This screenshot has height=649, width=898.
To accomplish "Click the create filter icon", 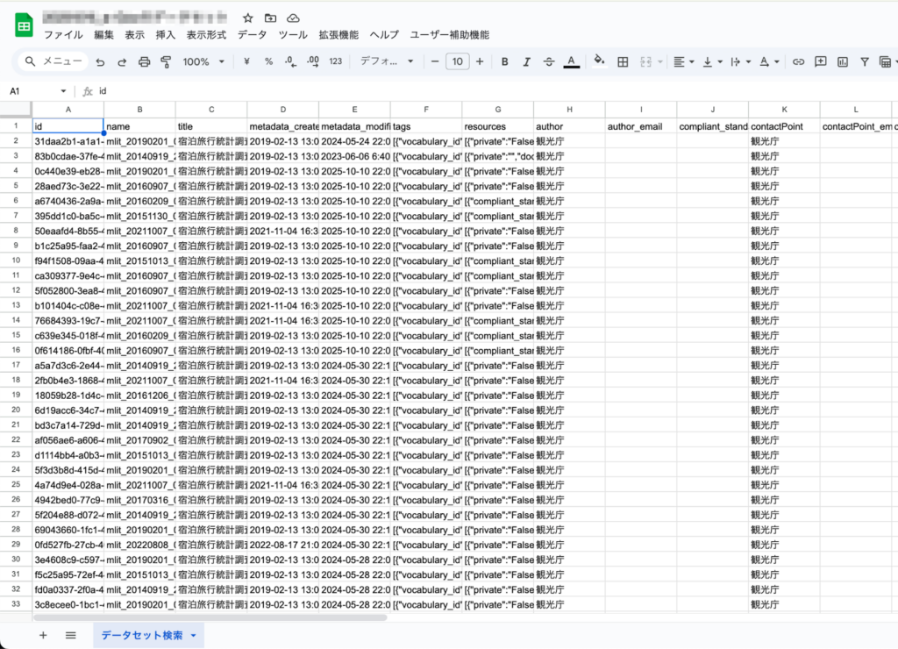I will point(865,62).
